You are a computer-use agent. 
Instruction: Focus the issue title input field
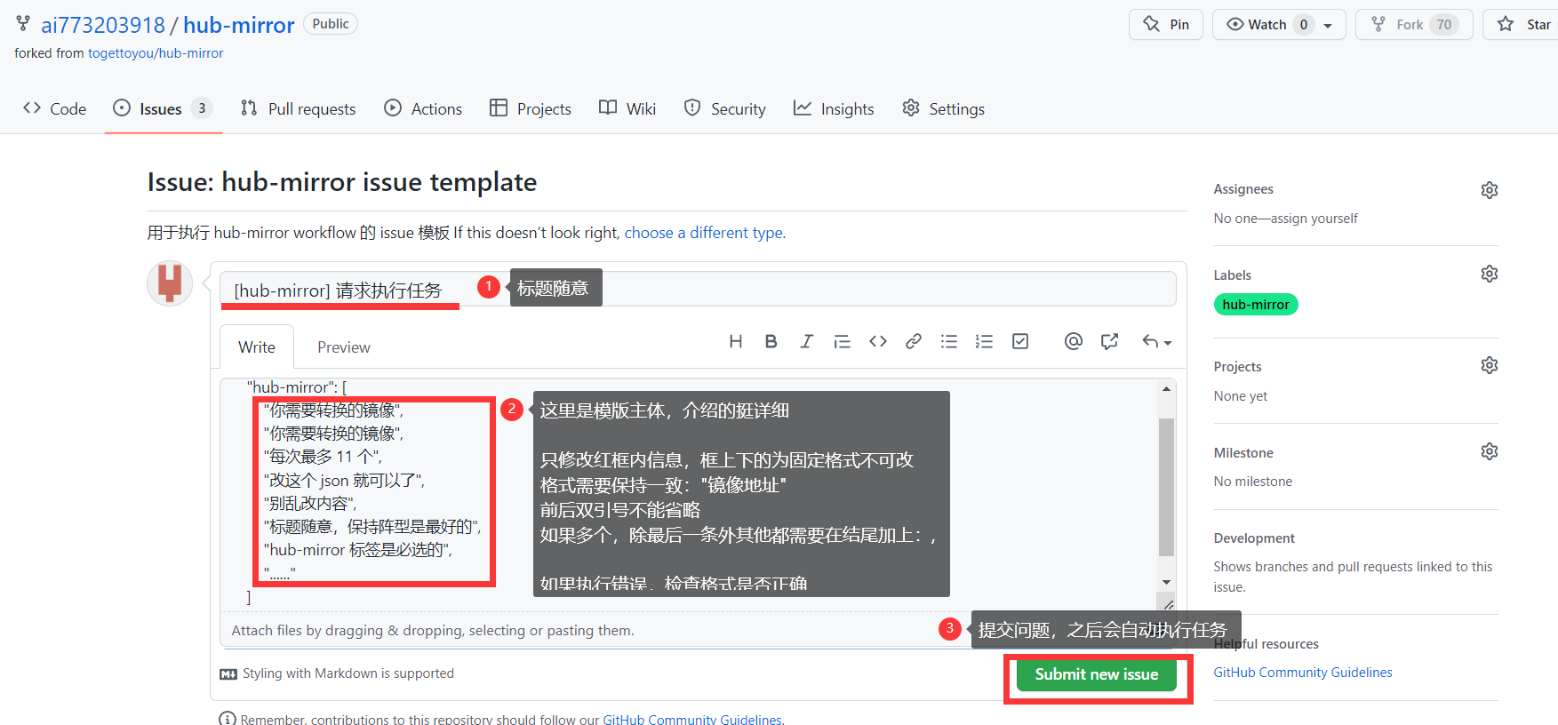coord(698,290)
